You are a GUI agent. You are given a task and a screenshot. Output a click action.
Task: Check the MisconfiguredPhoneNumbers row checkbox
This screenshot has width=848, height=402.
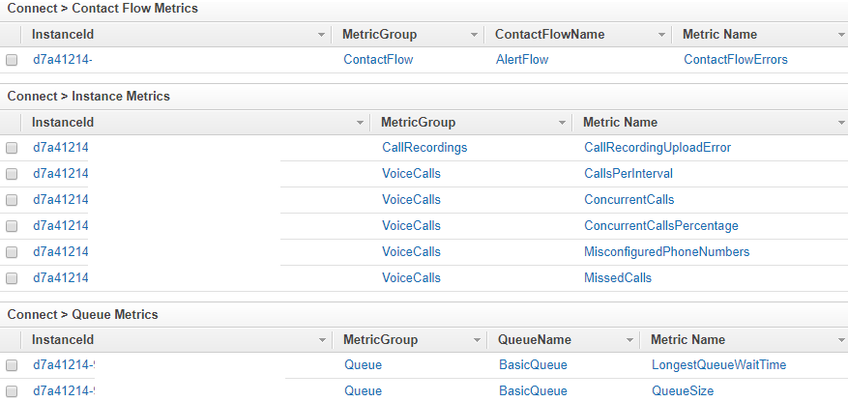click(x=12, y=252)
